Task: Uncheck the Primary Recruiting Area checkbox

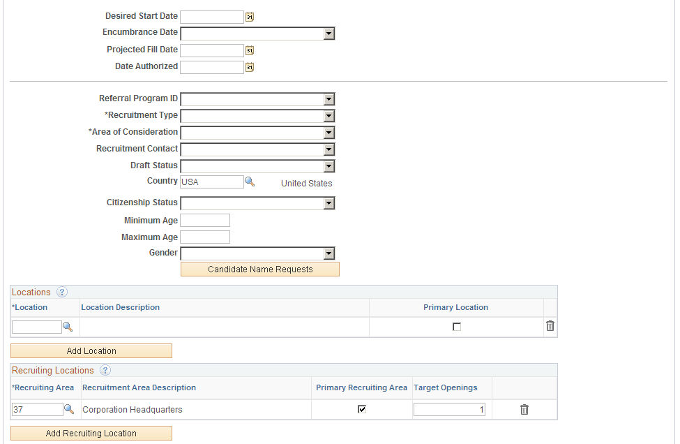Action: point(362,409)
